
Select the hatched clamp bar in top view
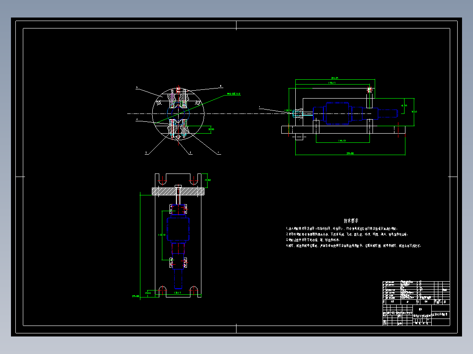178,191
